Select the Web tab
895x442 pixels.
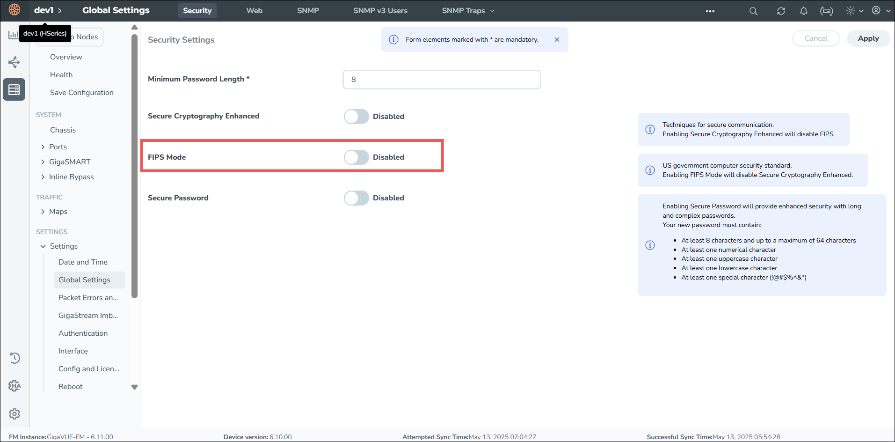(x=254, y=11)
